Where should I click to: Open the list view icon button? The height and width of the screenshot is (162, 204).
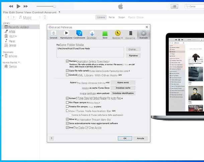tap(174, 6)
